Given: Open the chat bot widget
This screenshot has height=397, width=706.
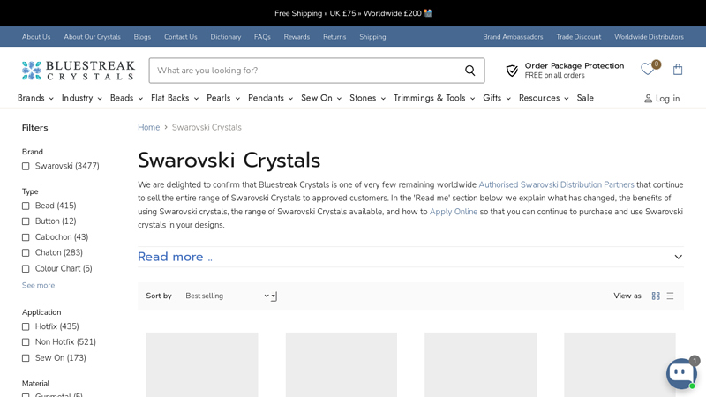Looking at the screenshot, I should coord(681,373).
